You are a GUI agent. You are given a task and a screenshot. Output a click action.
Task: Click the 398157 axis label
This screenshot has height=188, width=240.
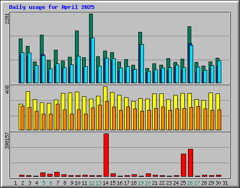7,141
